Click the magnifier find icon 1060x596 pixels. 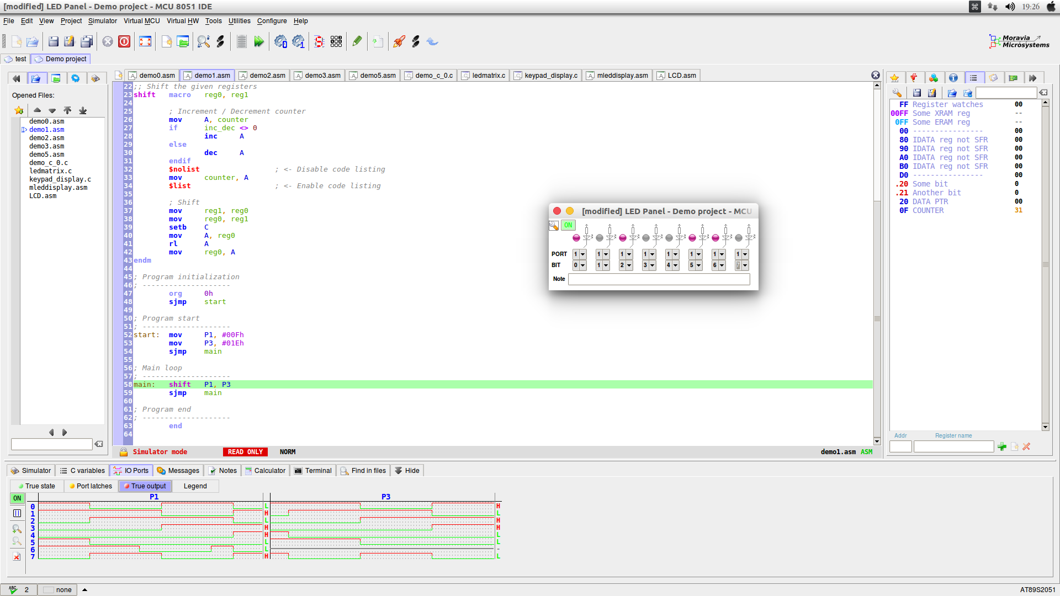point(204,41)
